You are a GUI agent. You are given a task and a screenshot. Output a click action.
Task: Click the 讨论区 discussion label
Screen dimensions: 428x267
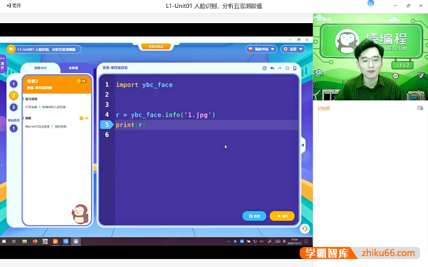click(323, 108)
